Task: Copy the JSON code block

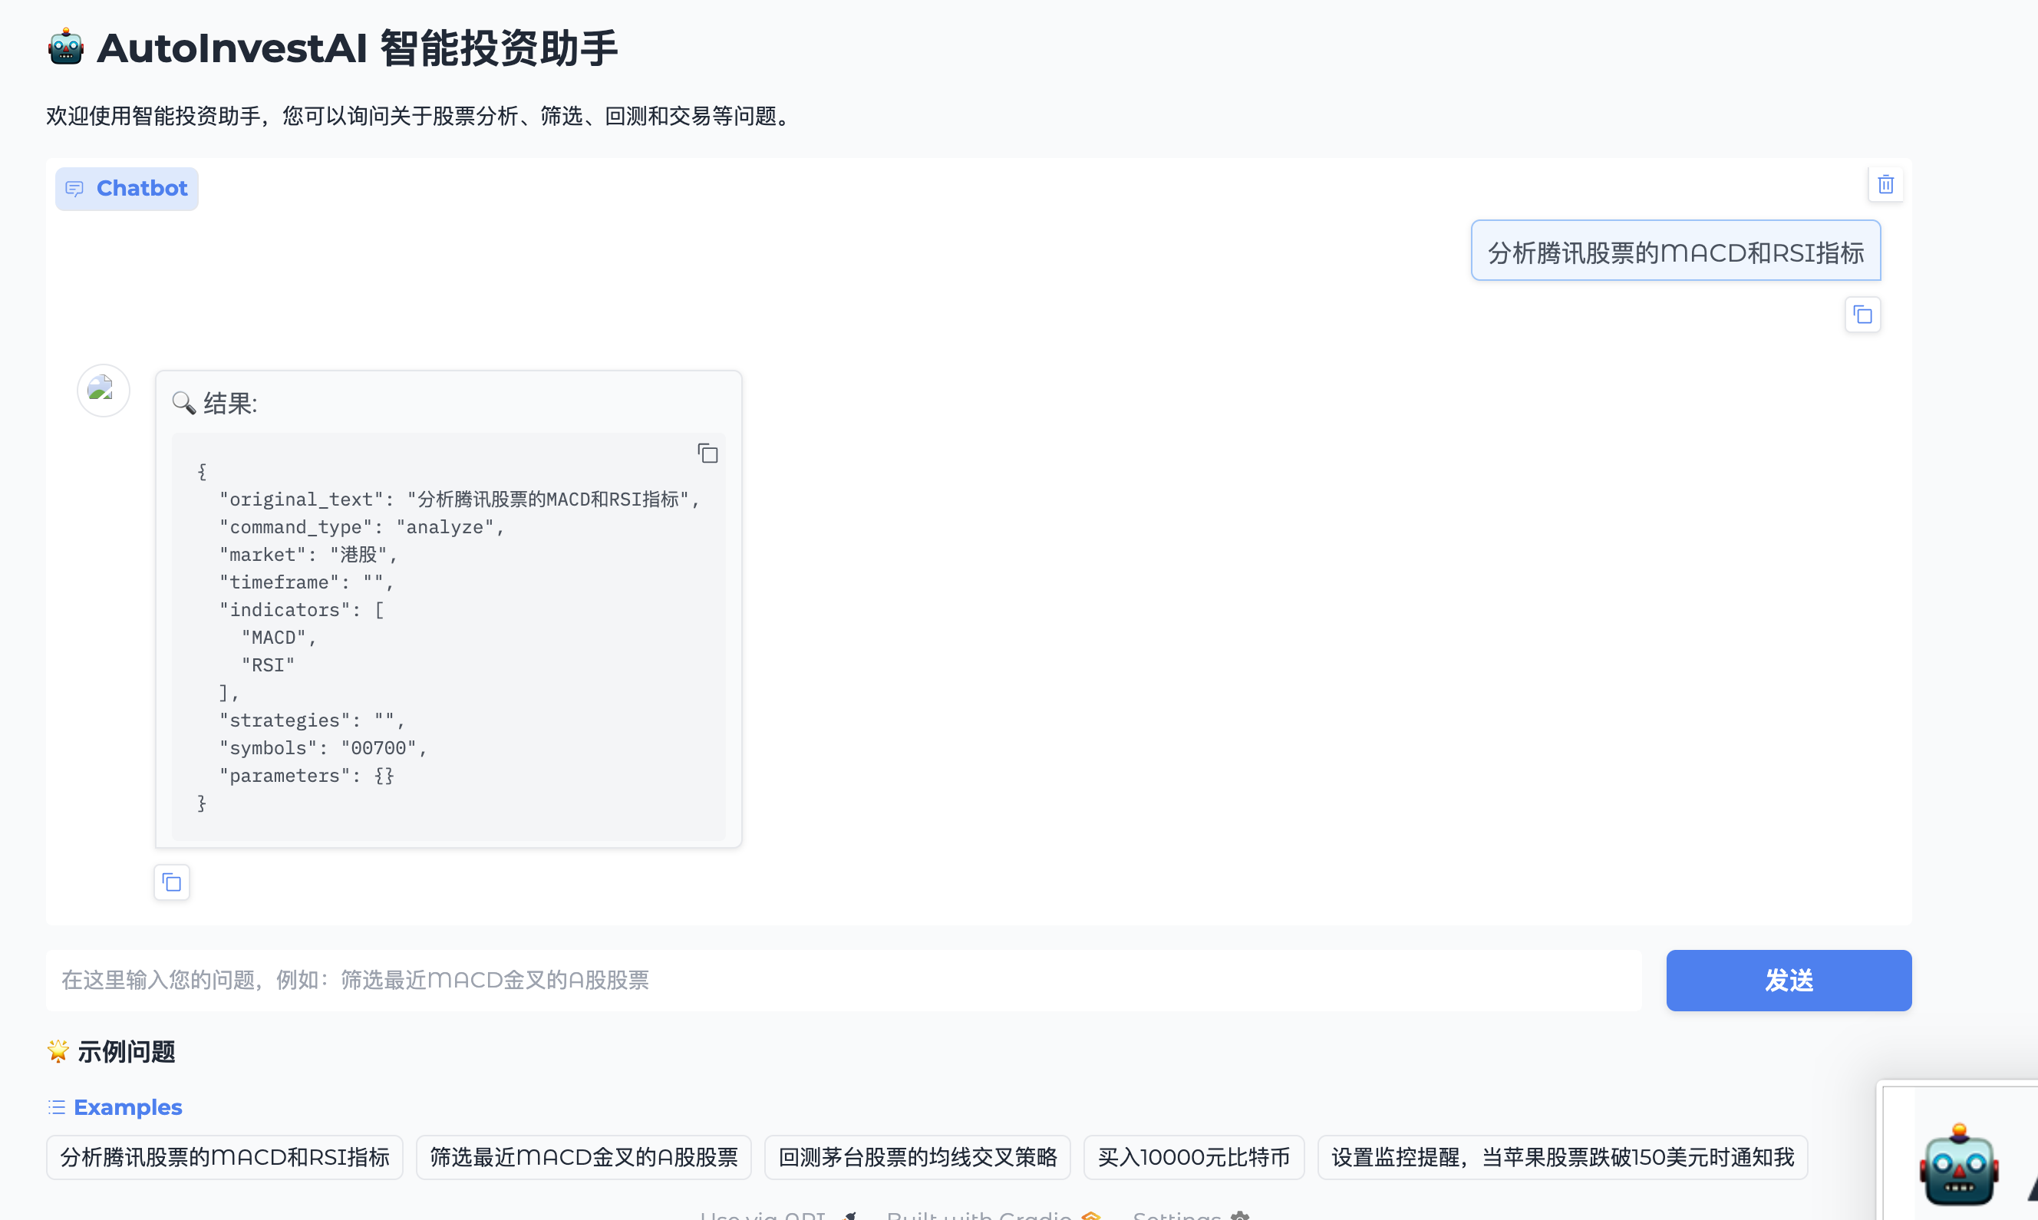Action: (x=707, y=453)
